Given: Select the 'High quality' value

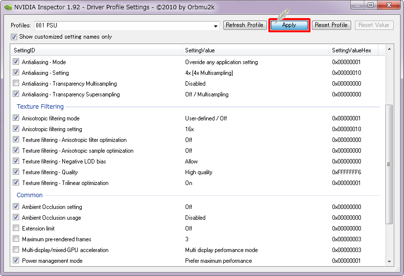Looking at the screenshot, I should (199, 172).
